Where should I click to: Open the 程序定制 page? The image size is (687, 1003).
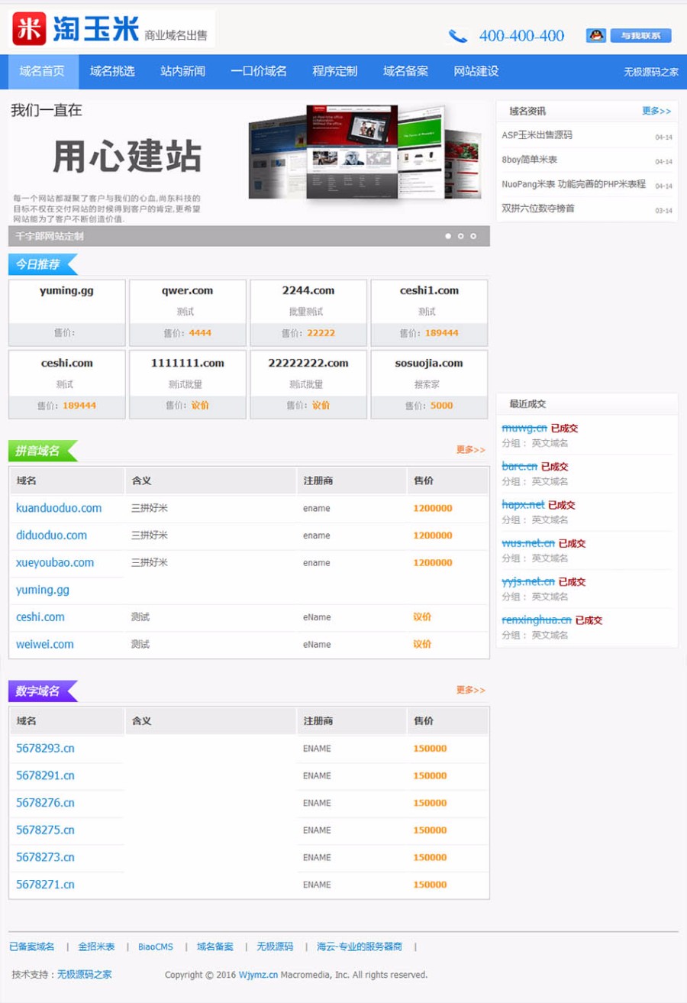[x=334, y=70]
